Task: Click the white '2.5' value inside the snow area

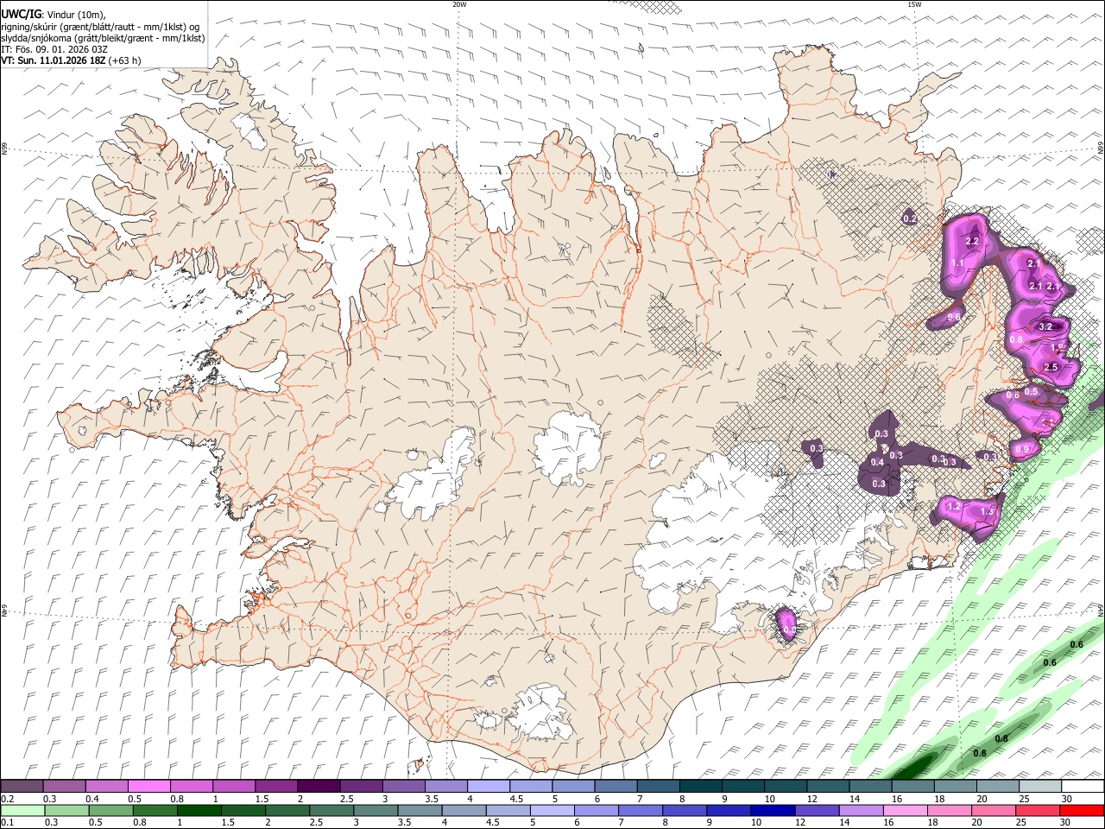Action: point(1051,367)
